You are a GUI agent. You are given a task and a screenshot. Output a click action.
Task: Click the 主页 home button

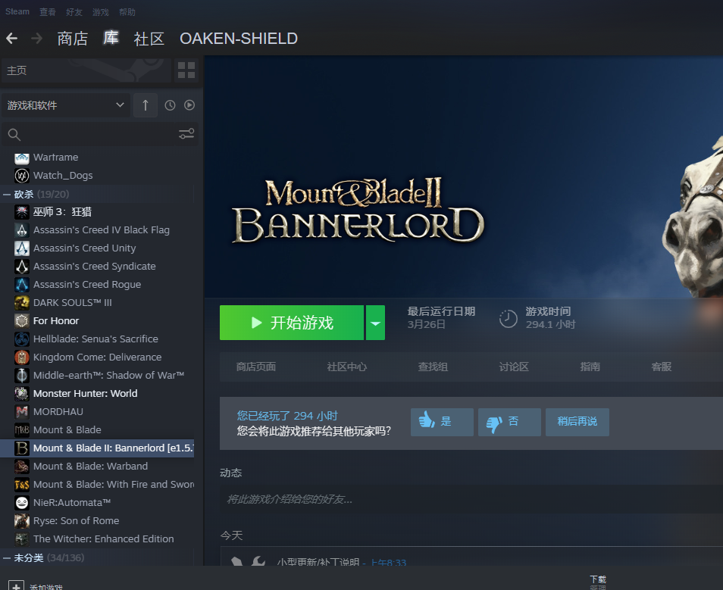tap(86, 70)
